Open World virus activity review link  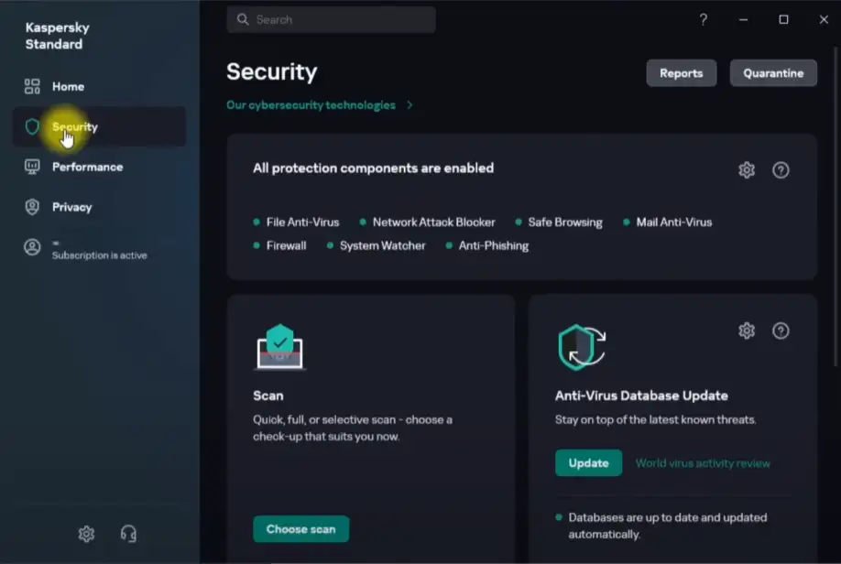click(x=703, y=463)
